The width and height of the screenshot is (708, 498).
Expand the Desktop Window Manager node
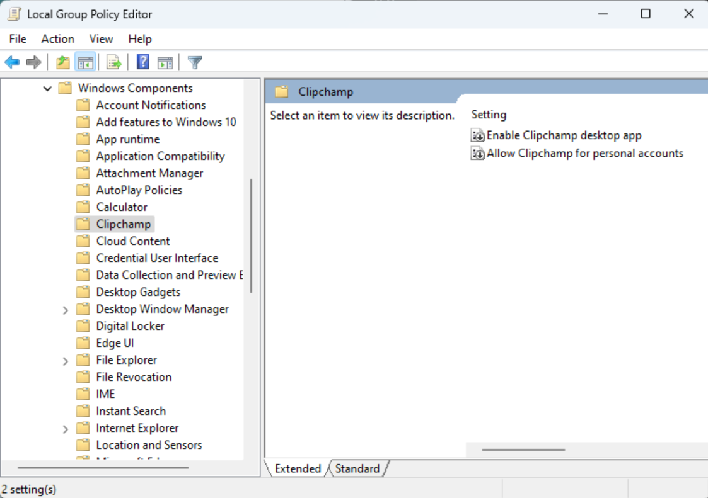click(65, 308)
